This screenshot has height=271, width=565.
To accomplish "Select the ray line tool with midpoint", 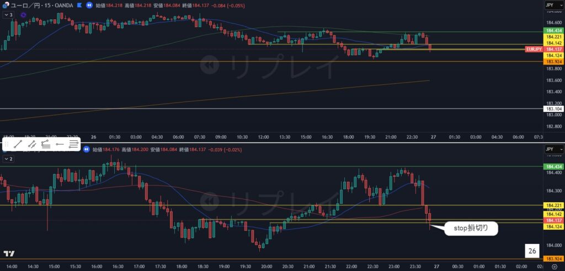I will [x=32, y=144].
